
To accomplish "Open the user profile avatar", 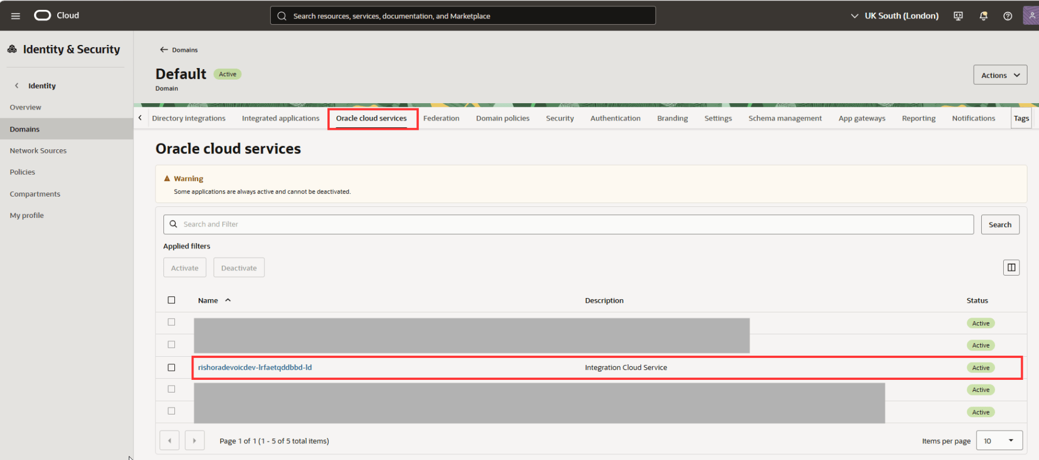I will (x=1031, y=16).
